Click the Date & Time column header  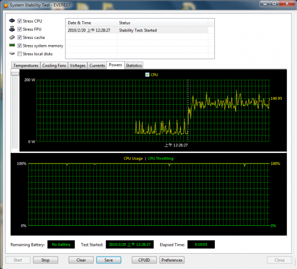(x=91, y=23)
